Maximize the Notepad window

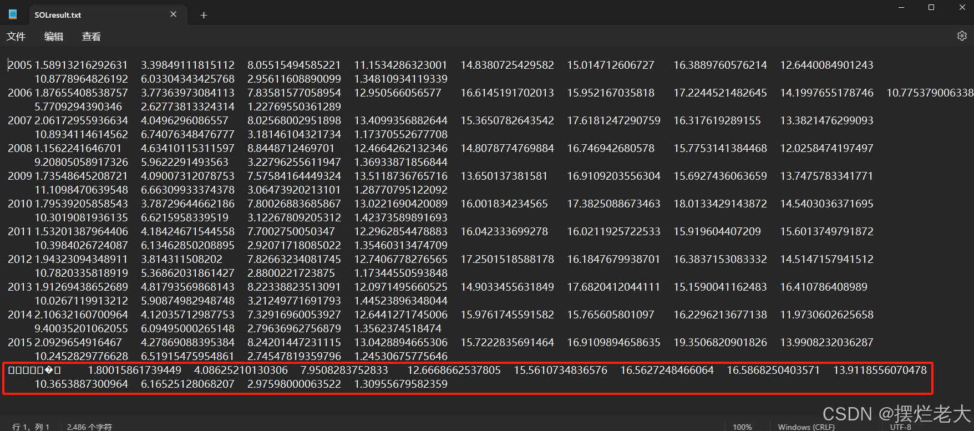tap(931, 7)
